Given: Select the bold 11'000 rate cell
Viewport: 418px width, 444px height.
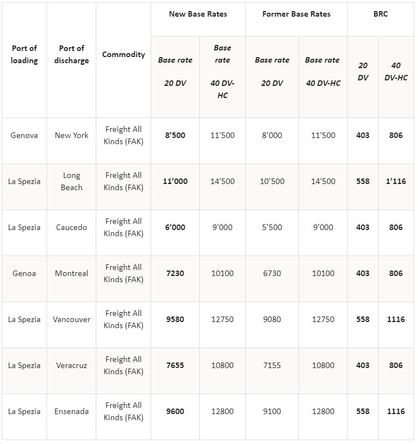Looking at the screenshot, I should pyautogui.click(x=175, y=181).
